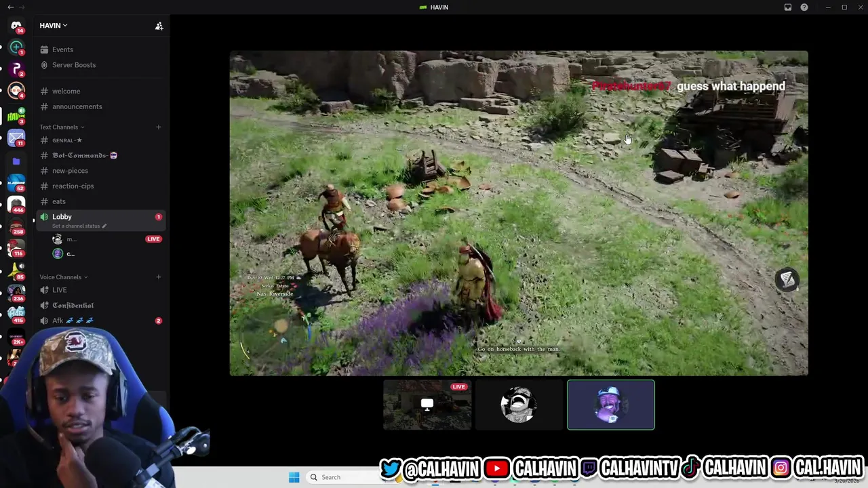
Task: Open server icon with badge 236
Action: click(16, 293)
